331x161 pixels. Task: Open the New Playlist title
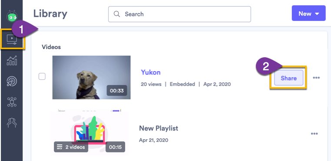point(159,128)
